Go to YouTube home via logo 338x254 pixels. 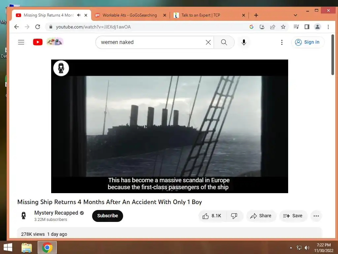38,42
